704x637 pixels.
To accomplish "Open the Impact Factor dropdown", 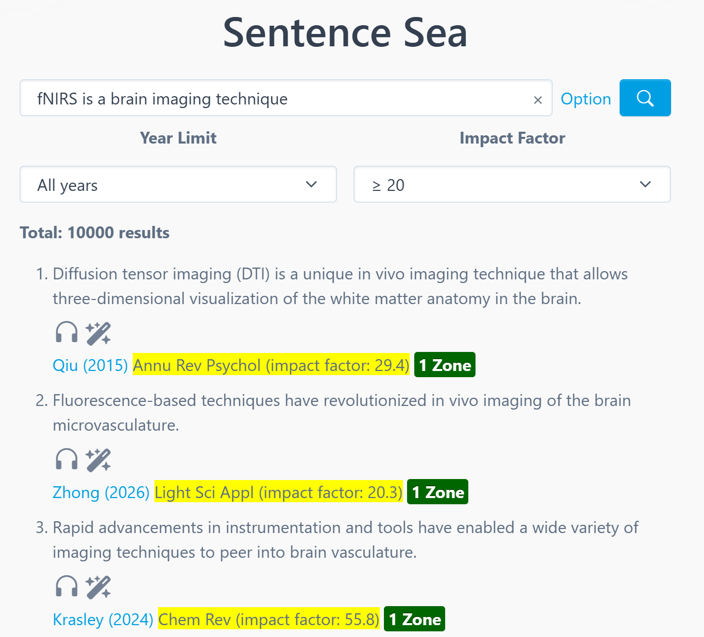I will 512,184.
